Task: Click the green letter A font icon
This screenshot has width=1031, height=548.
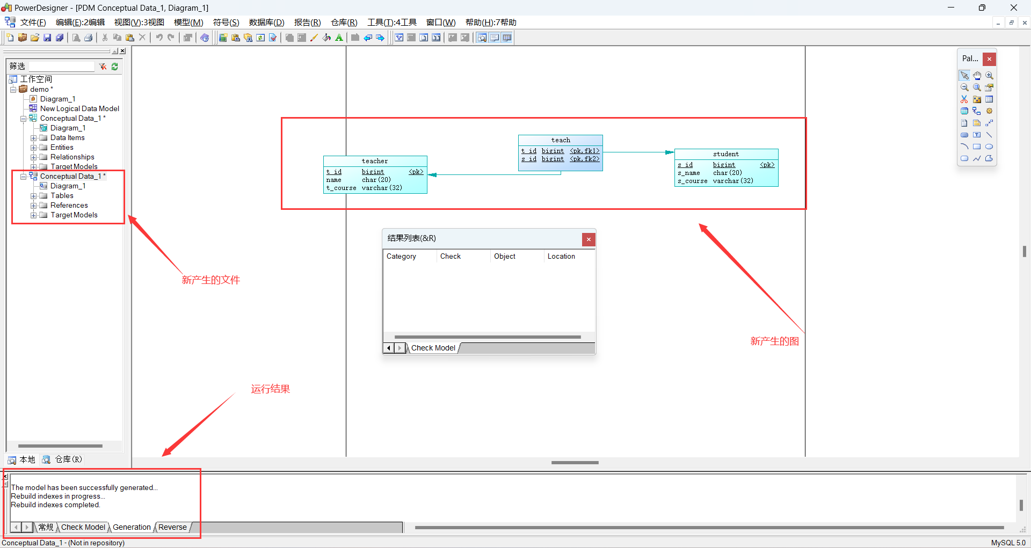Action: (339, 38)
